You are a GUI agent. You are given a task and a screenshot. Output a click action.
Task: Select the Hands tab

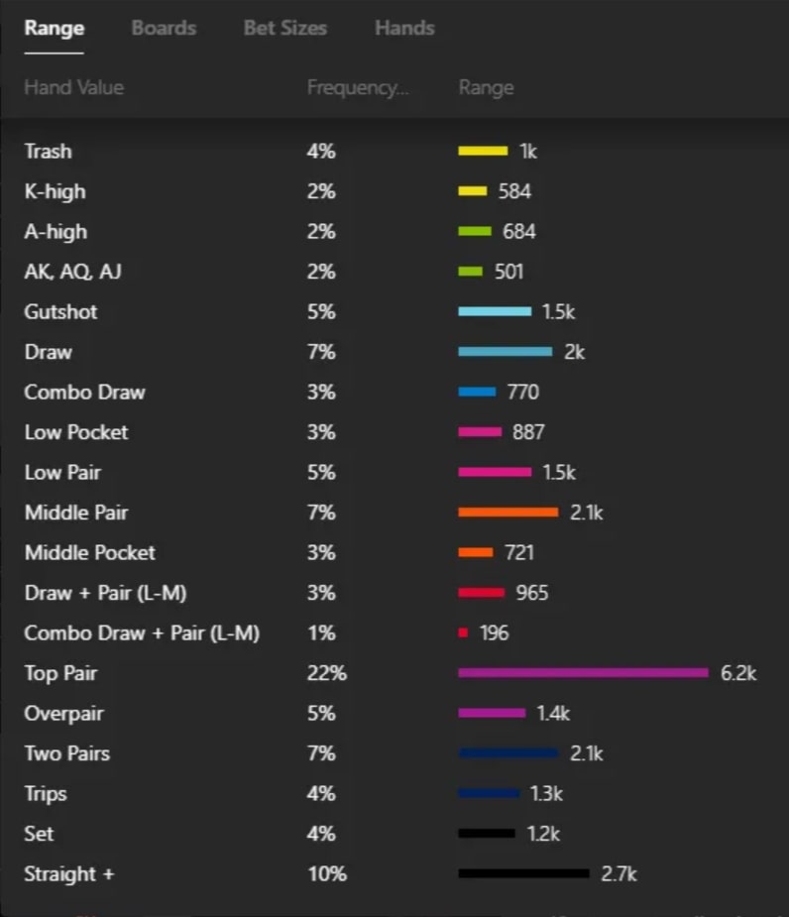point(404,29)
